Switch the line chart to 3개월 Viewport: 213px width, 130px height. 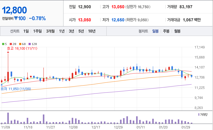point(50,31)
